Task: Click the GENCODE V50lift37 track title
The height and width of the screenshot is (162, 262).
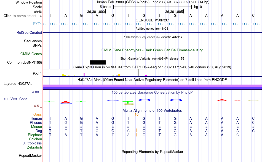Action: click(152, 20)
